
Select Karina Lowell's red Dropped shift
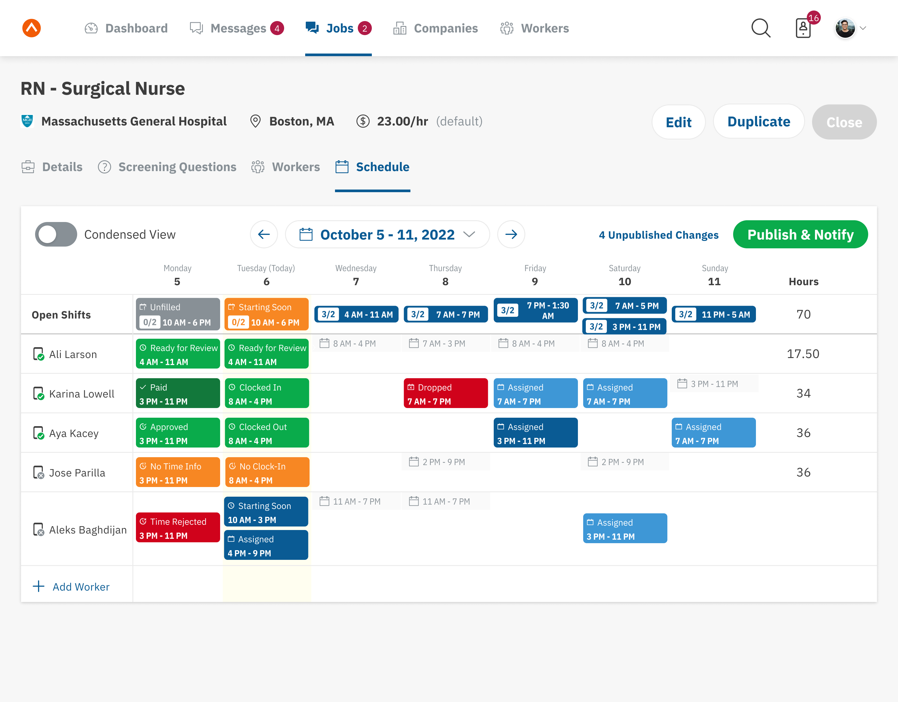445,393
